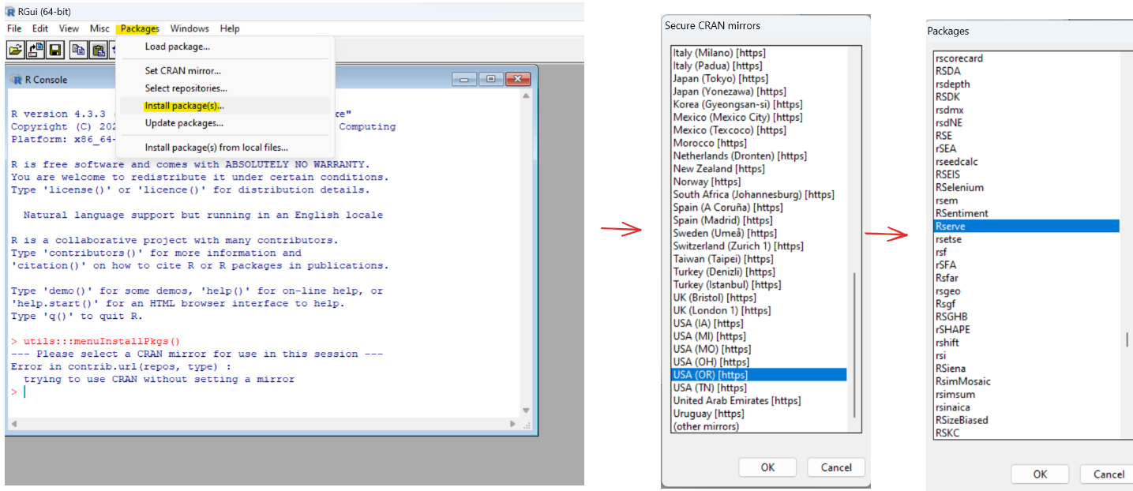Image resolution: width=1133 pixels, height=491 pixels.
Task: Select RsimMosaic in Packages list
Action: click(1026, 381)
